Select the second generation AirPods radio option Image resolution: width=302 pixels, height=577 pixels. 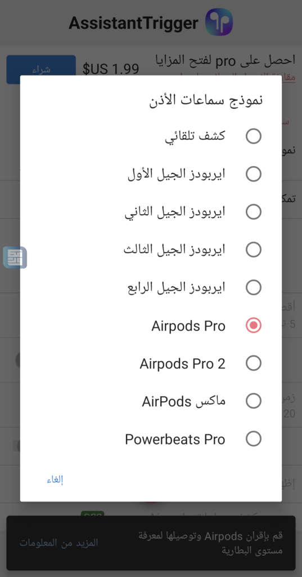coord(254,212)
